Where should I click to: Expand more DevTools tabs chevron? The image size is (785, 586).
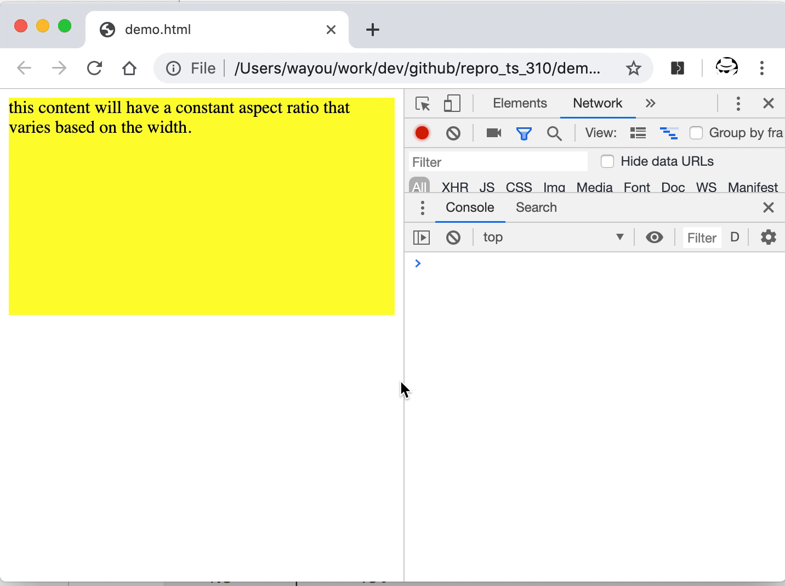click(650, 104)
